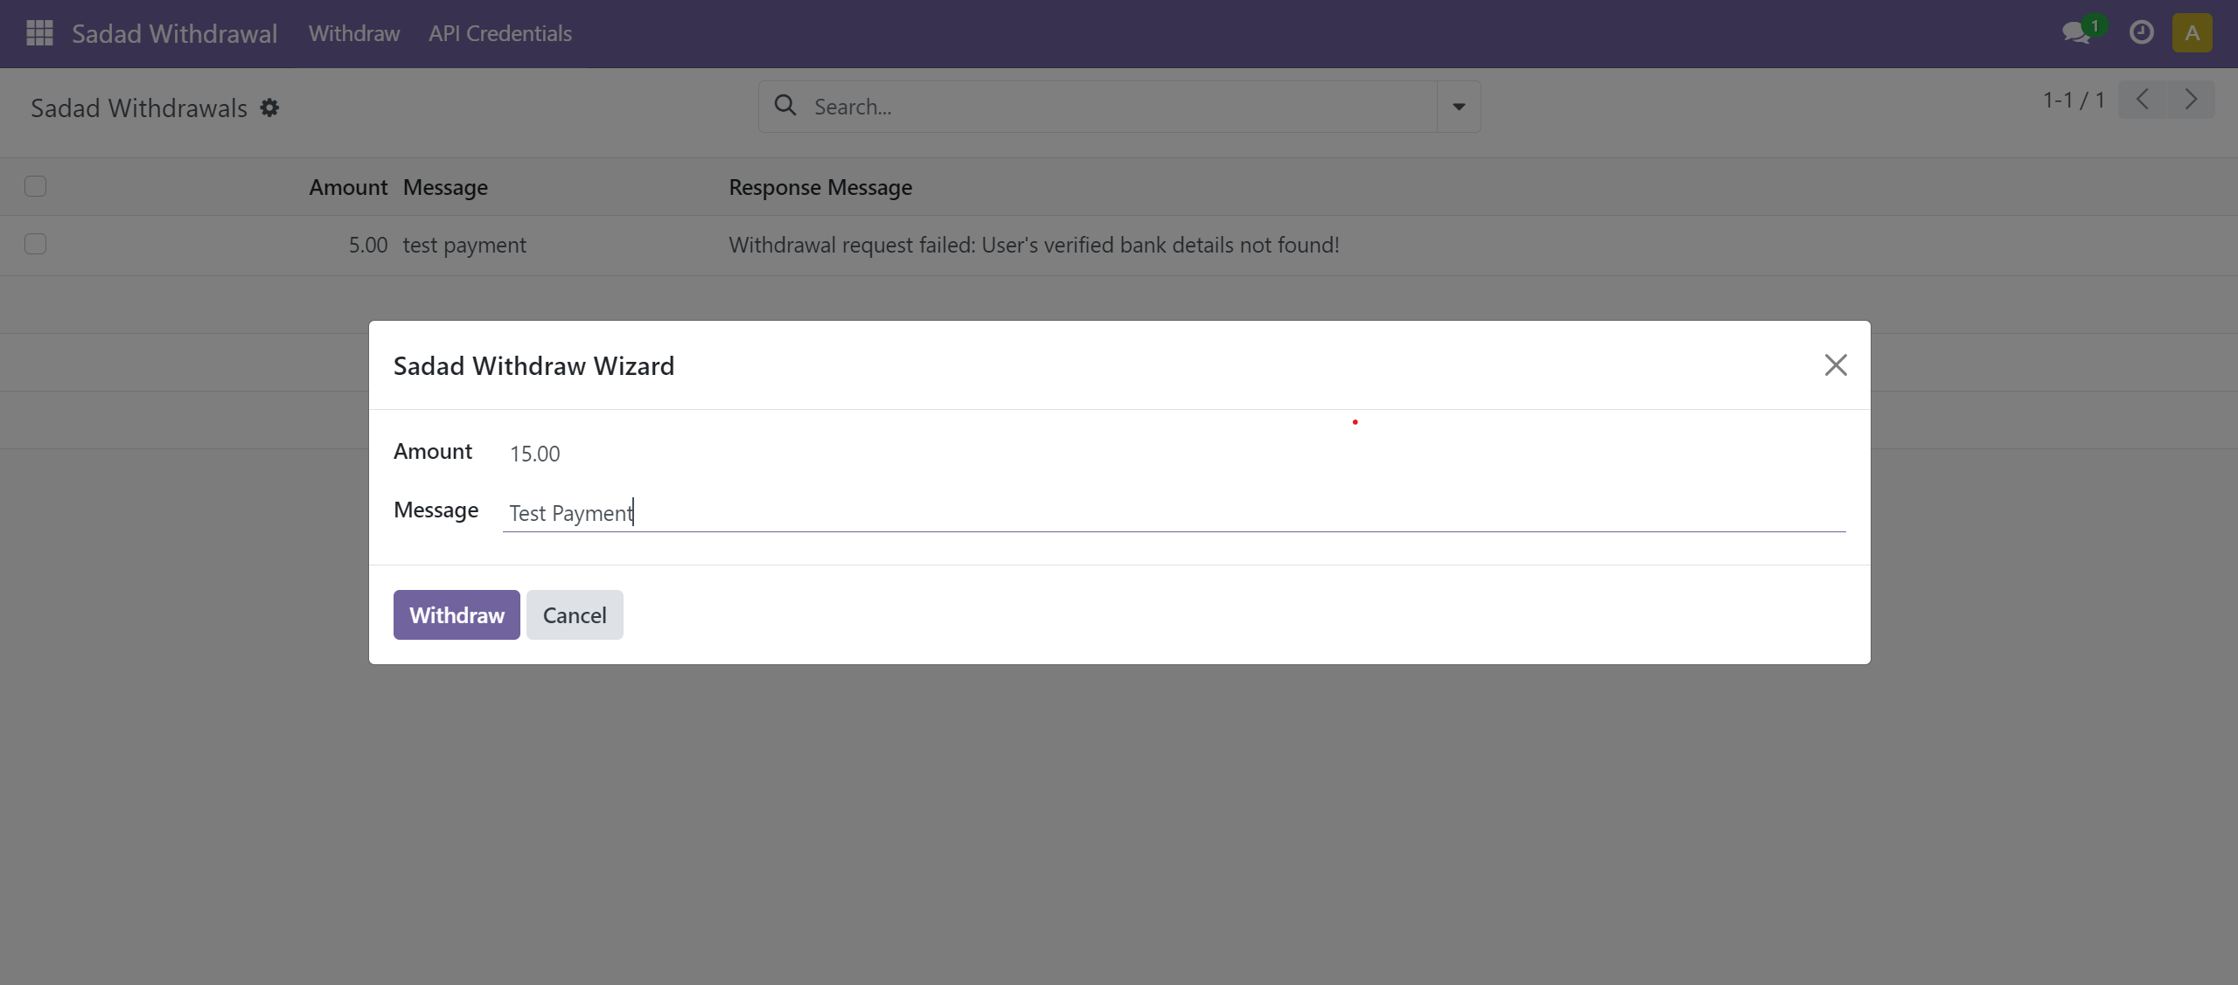Open the conversations chat icon
Image resolution: width=2238 pixels, height=985 pixels.
pyautogui.click(x=2077, y=33)
